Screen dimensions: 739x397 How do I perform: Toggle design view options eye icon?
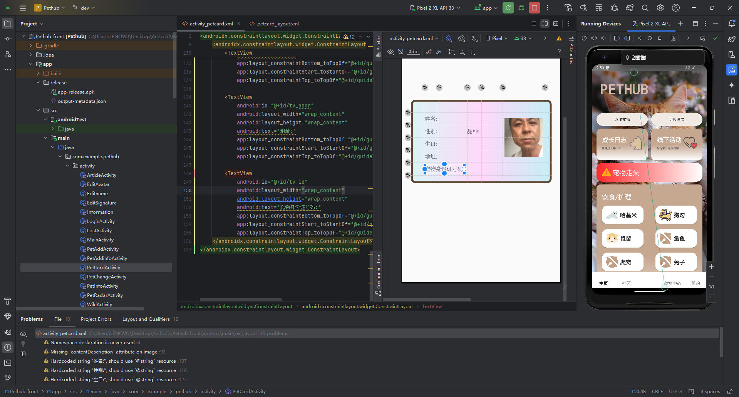[x=390, y=52]
